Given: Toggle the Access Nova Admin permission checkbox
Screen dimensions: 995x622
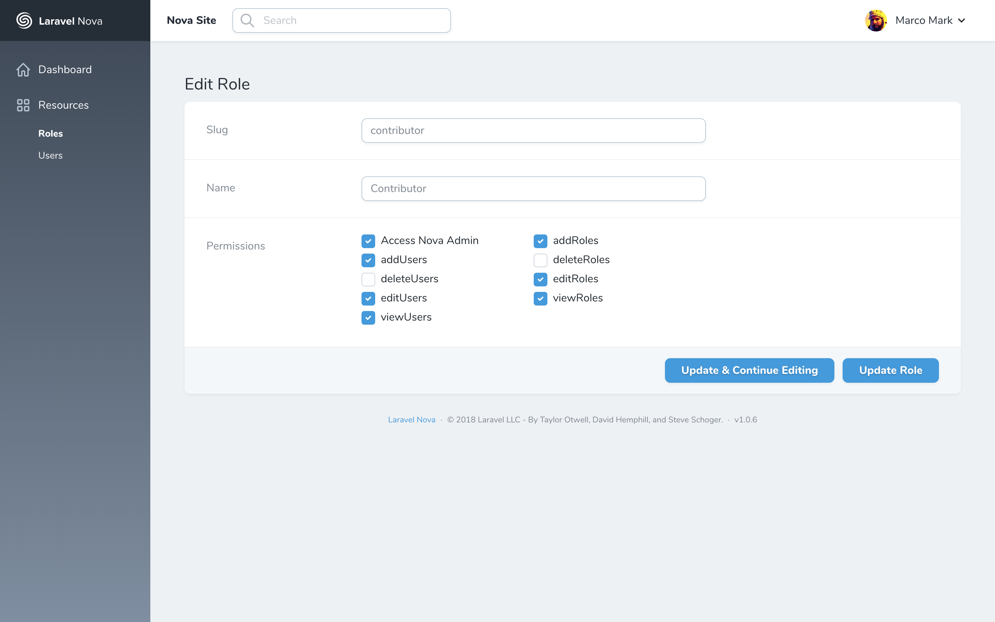Looking at the screenshot, I should coord(369,240).
